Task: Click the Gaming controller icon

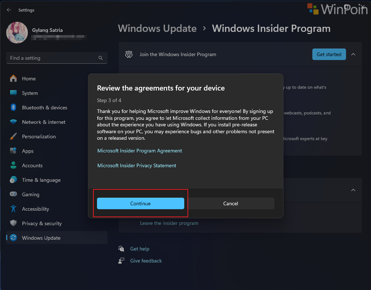Action: [x=13, y=194]
